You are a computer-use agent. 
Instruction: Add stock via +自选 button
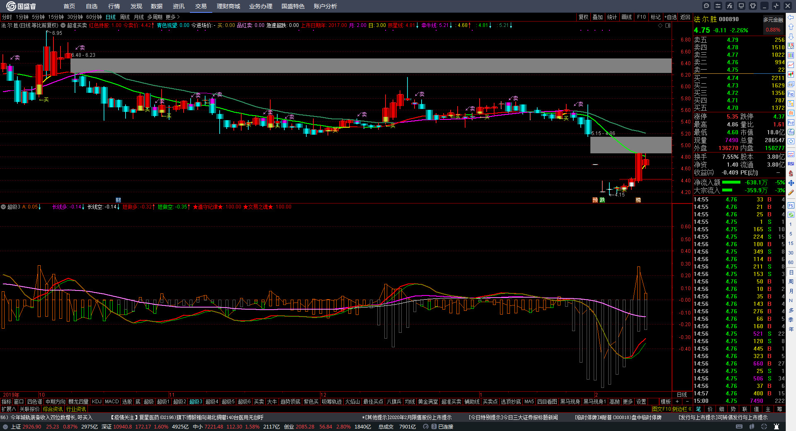point(670,17)
